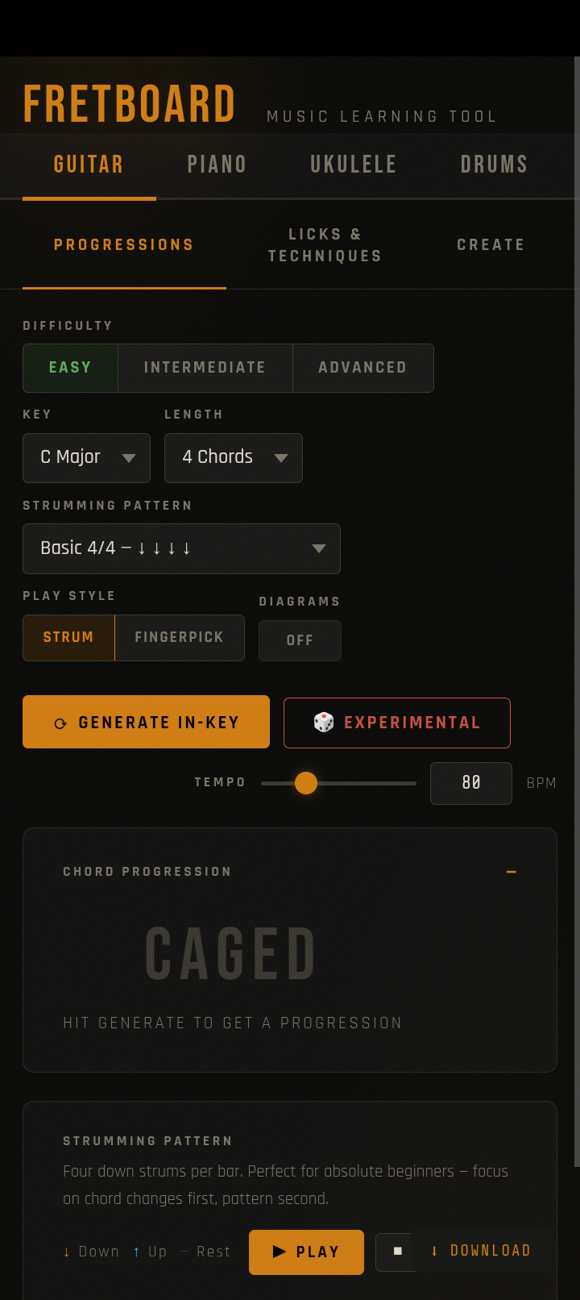Switch to the Piano tab
Viewport: 580px width, 1300px height.
click(217, 165)
